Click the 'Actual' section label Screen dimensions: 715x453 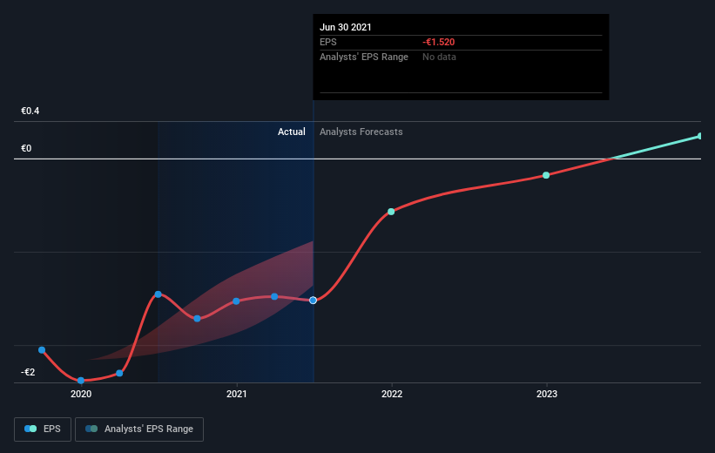point(292,132)
